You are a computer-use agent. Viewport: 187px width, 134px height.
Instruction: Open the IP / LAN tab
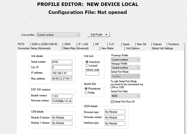coord(84,44)
